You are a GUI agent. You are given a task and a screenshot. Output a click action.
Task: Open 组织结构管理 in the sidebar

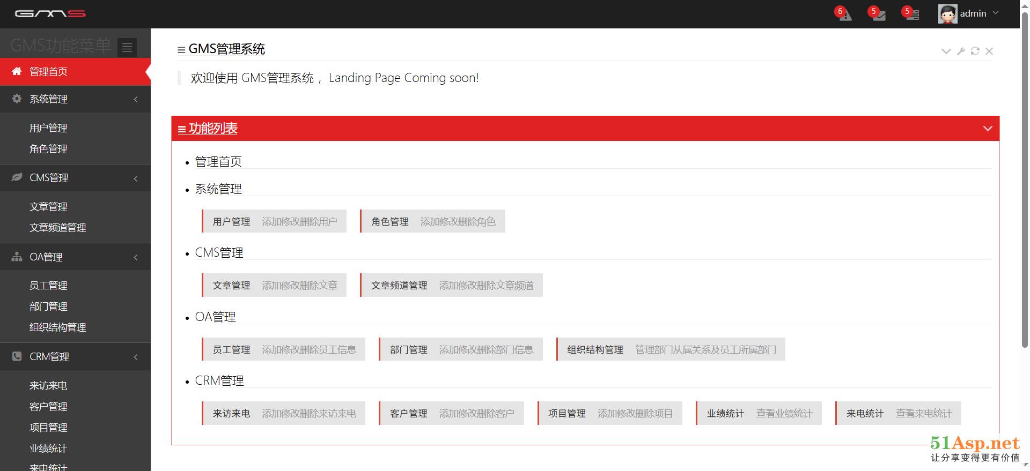click(x=57, y=327)
